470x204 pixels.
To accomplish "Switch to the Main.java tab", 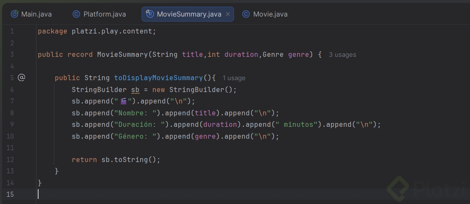I will 36,14.
